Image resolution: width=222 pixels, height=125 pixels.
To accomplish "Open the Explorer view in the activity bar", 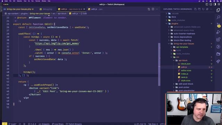I will (218, 10).
